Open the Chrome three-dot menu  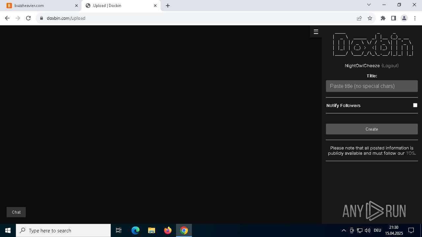pos(415,18)
